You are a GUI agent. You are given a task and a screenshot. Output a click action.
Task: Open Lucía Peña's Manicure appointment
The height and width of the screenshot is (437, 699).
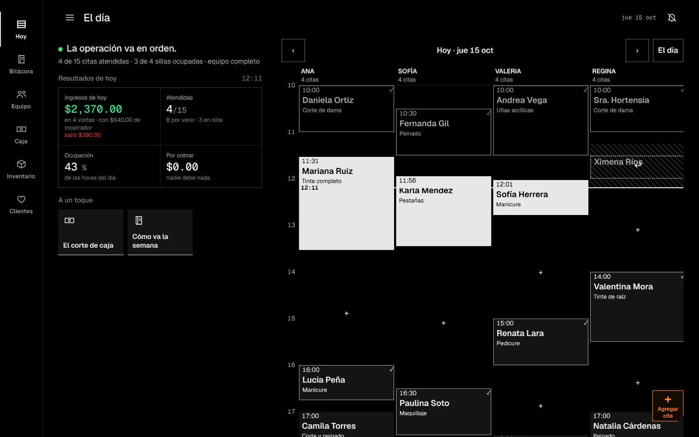[346, 382]
